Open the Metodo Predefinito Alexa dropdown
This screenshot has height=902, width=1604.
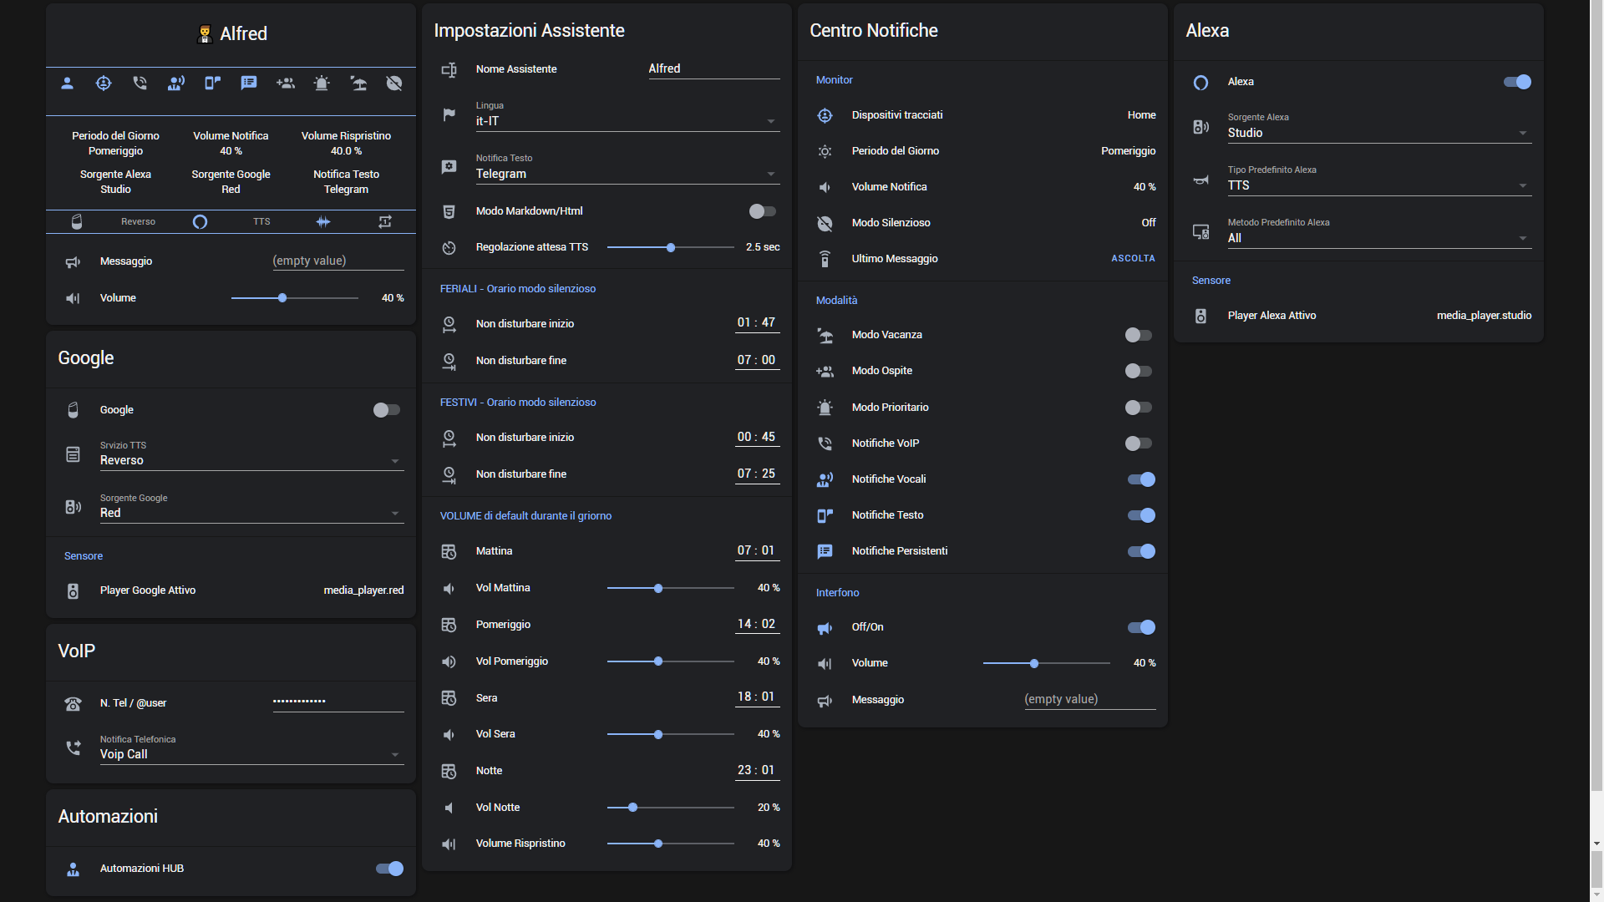pos(1379,232)
